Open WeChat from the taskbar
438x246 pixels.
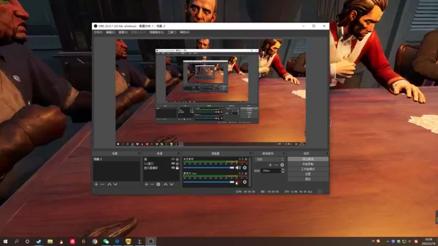[106, 242]
